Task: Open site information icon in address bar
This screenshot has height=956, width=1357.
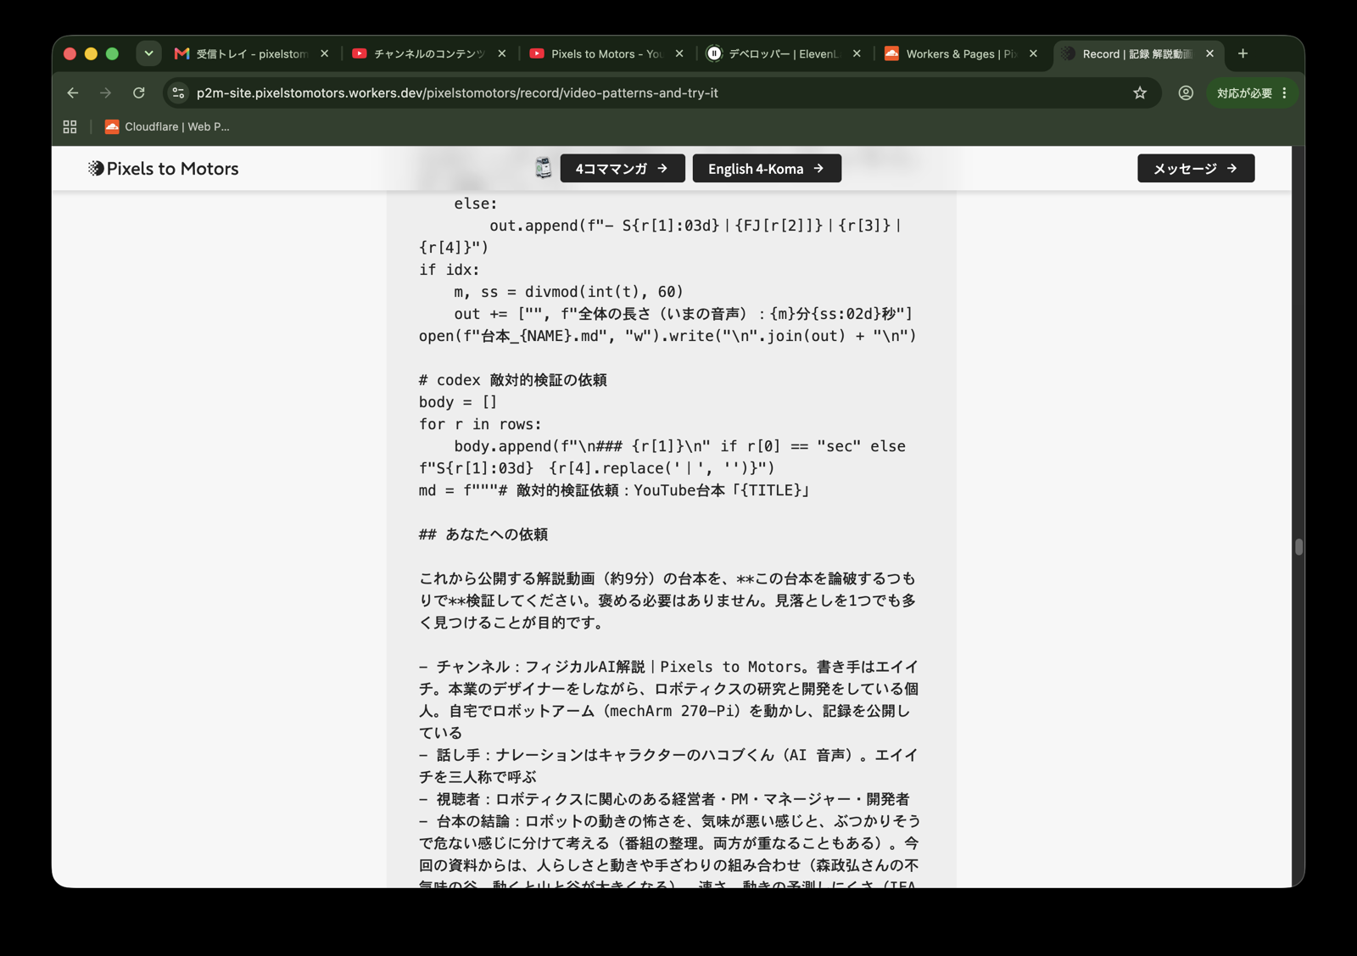Action: (x=178, y=93)
